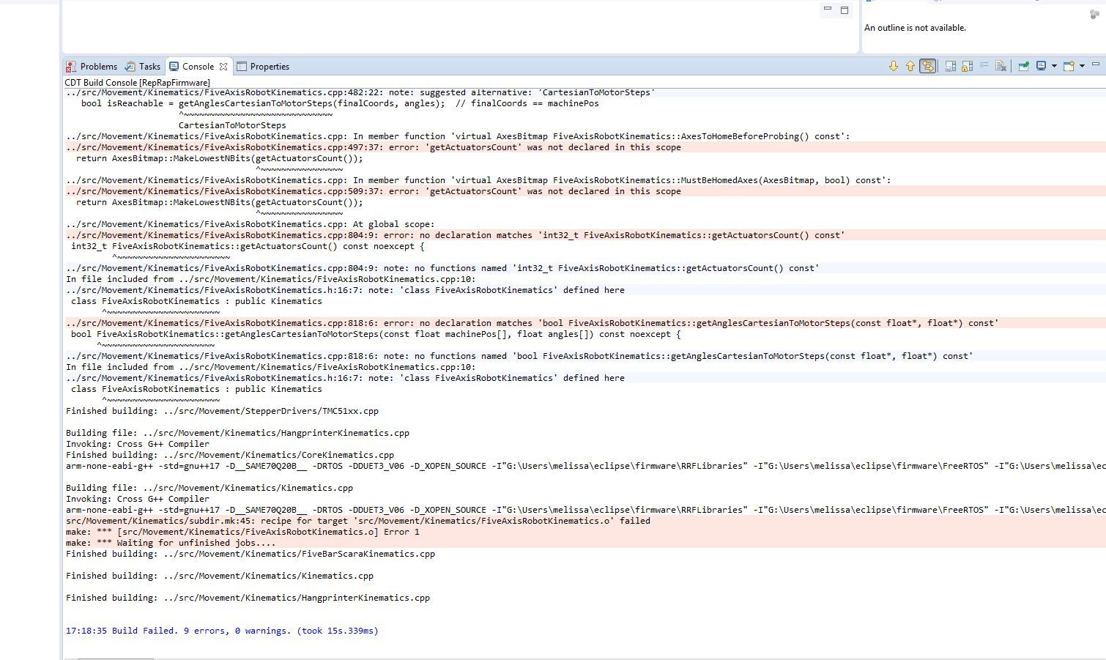The image size is (1106, 660).
Task: Select the error at line 497:37 getActuatorsCount
Action: [374, 147]
